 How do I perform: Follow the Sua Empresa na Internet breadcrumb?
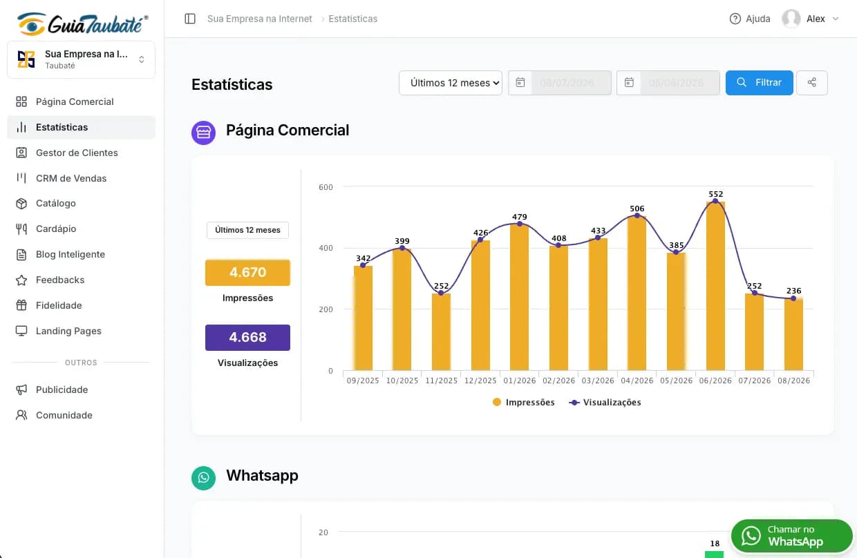point(260,19)
